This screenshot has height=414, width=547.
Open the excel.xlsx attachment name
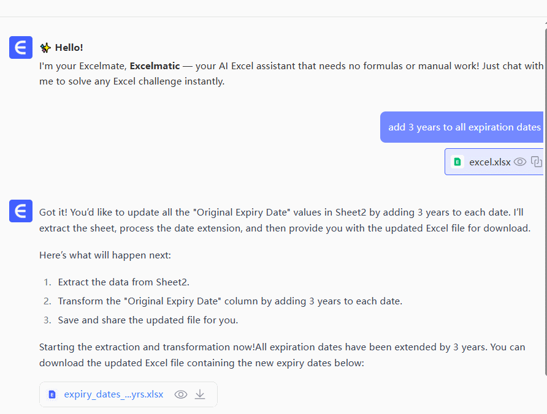click(489, 162)
